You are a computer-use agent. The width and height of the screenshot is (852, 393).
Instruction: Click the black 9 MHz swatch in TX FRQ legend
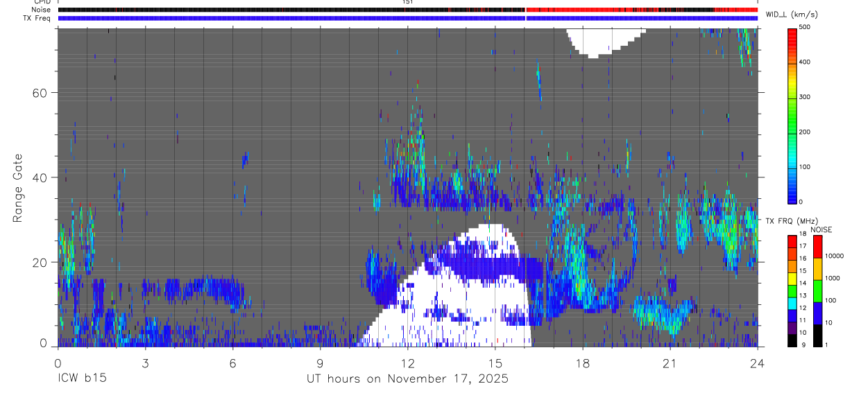(792, 340)
